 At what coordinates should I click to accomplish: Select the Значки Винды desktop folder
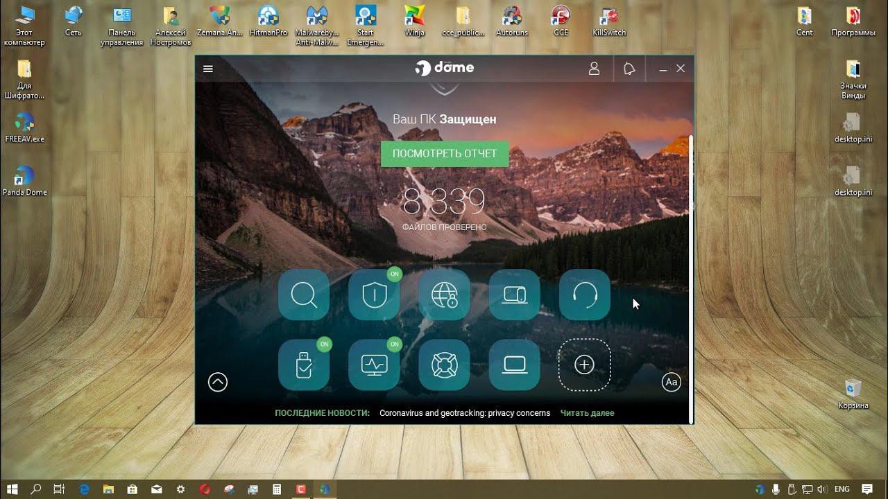click(853, 79)
